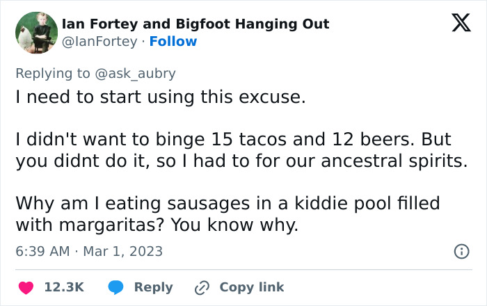Click the X logo icon

tap(456, 24)
